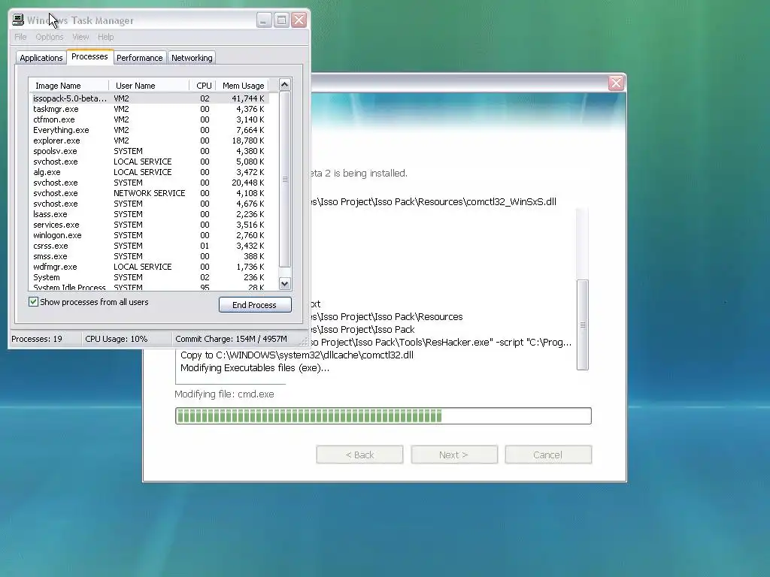Select the csrss.exe process
Image resolution: width=770 pixels, height=577 pixels.
[150, 246]
